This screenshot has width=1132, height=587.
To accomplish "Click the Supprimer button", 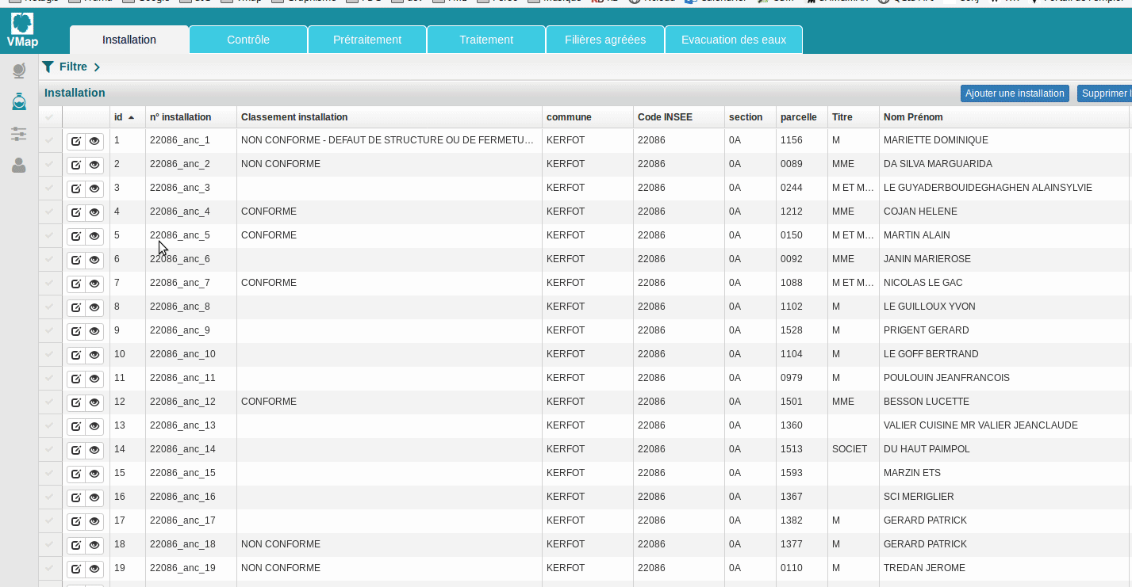I will [1104, 93].
